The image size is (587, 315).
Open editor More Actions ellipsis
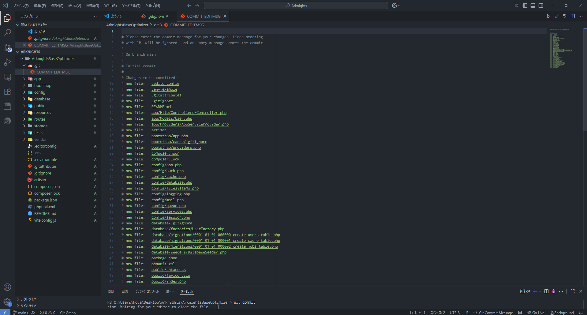click(x=581, y=16)
